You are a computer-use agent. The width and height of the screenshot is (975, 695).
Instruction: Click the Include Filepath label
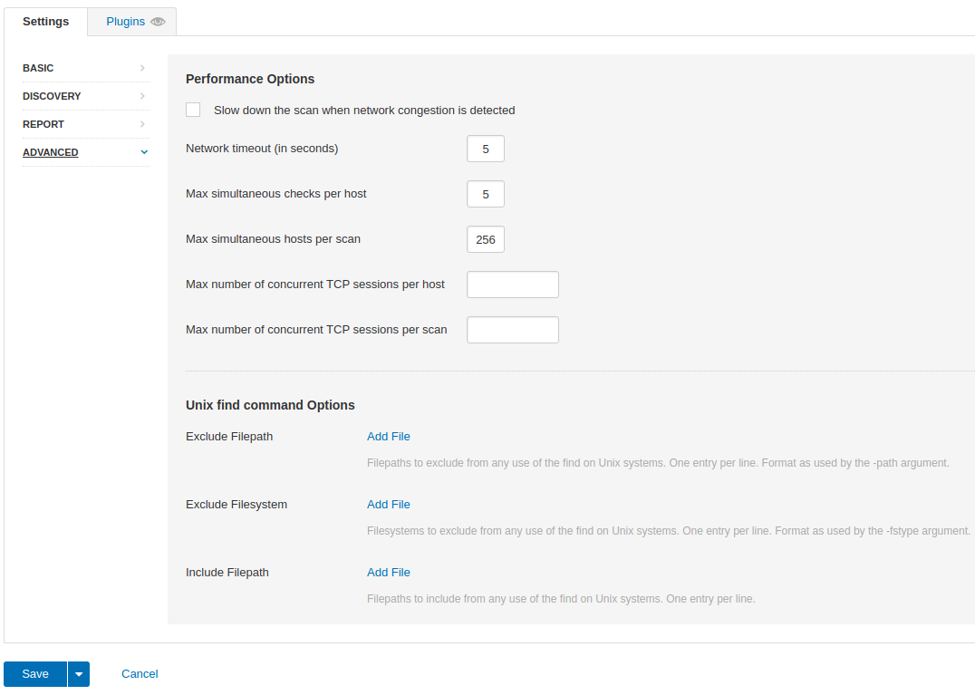click(x=227, y=573)
